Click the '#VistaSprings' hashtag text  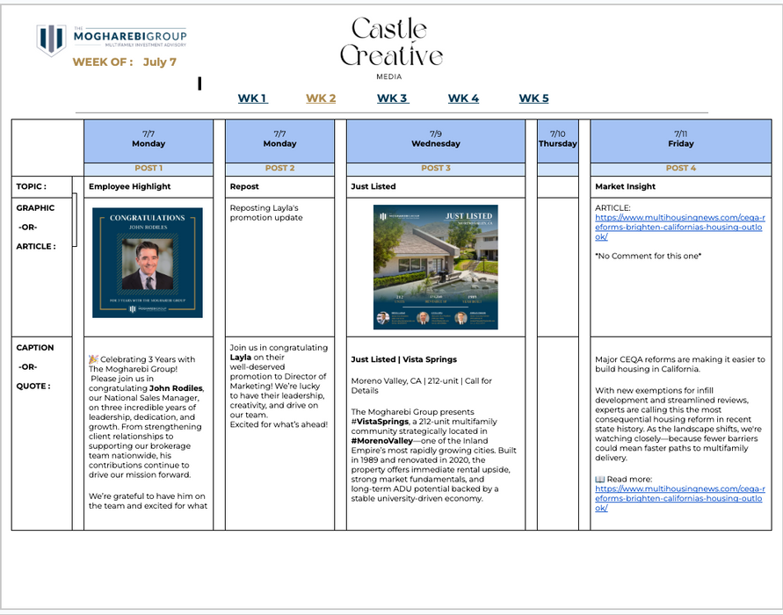point(380,422)
